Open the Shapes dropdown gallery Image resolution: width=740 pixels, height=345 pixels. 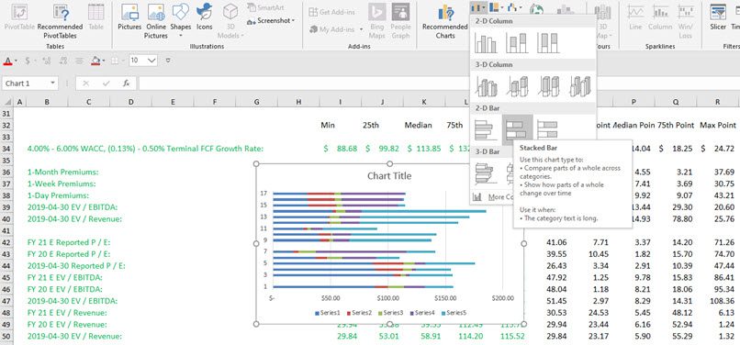tap(181, 21)
